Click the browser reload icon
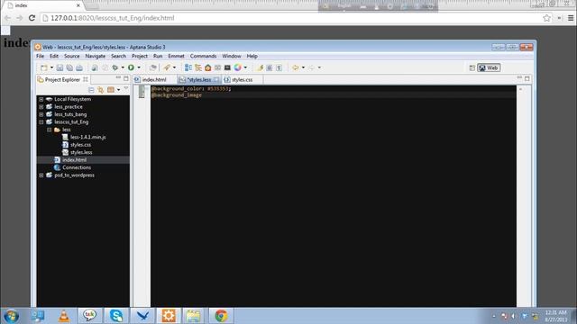Viewport: 577px width, 324px height. pos(32,18)
